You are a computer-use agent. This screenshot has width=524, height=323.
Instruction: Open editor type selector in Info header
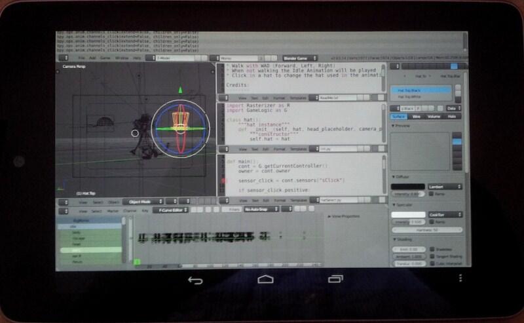tap(63, 58)
